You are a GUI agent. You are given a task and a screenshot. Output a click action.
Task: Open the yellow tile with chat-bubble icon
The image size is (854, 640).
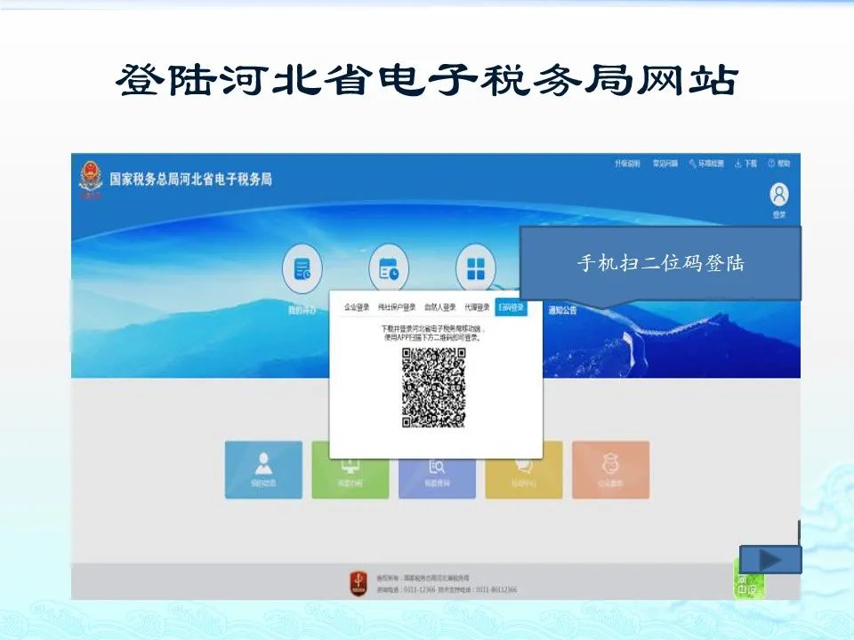tap(524, 478)
